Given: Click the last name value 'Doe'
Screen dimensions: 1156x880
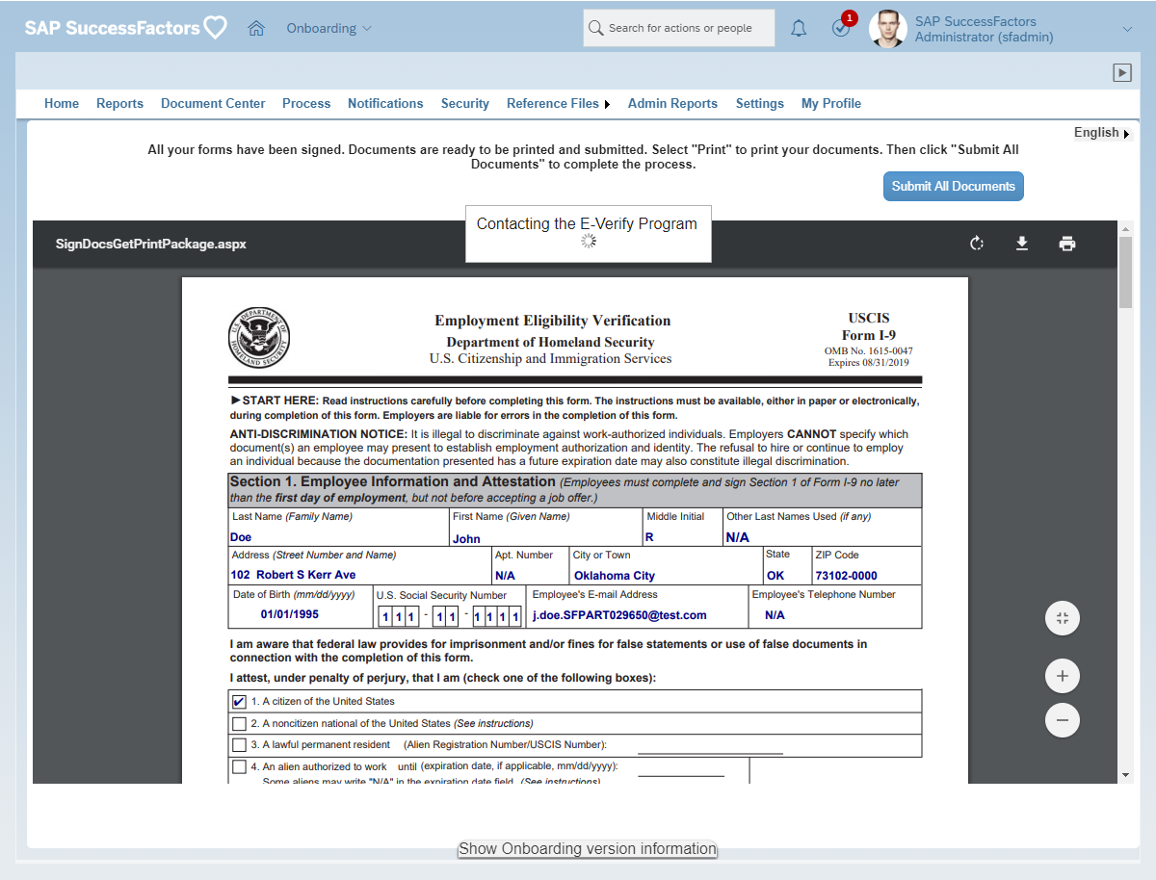Looking at the screenshot, I should (x=241, y=537).
